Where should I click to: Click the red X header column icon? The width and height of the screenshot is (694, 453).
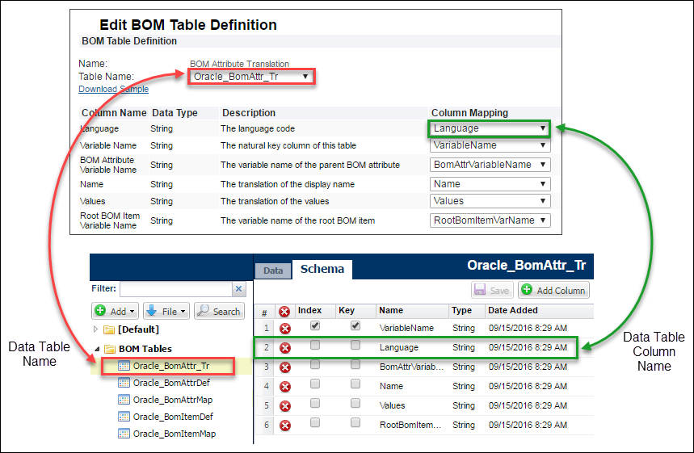pos(284,312)
